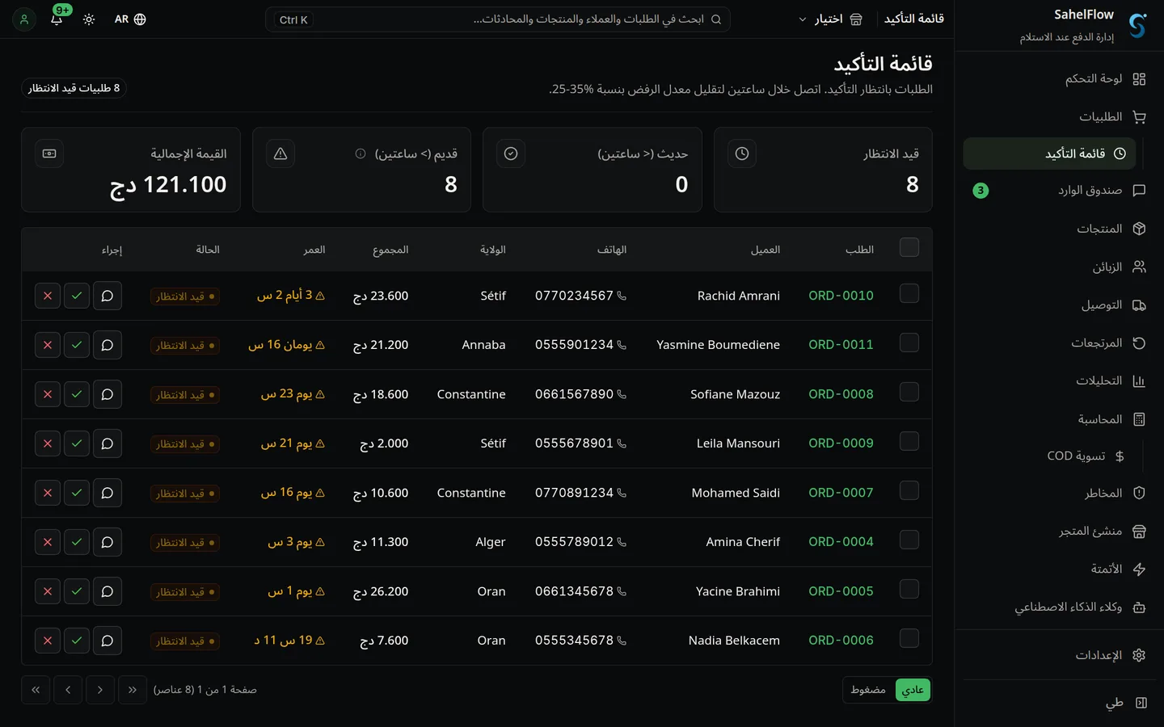Collapse sidebar using طي
Screen dimensions: 1164x727
[1127, 703]
